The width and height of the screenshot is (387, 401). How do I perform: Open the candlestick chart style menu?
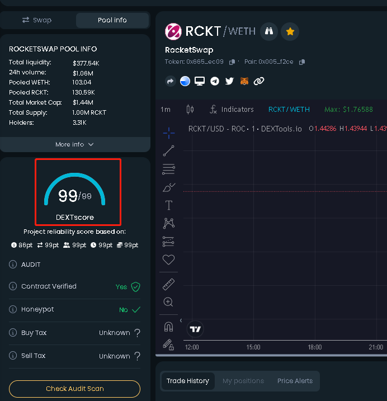[x=190, y=110]
